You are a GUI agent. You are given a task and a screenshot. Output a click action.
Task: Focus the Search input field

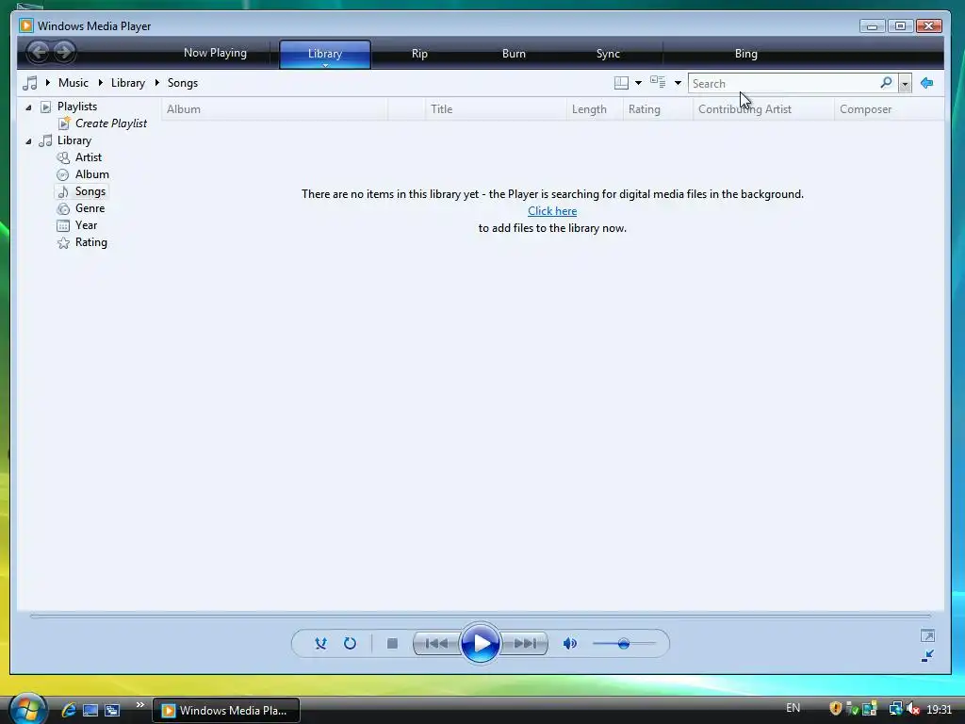[x=784, y=83]
